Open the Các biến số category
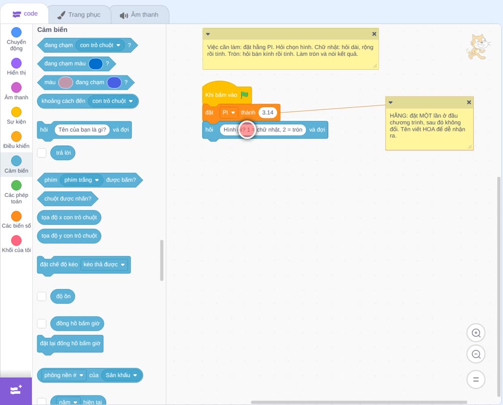The height and width of the screenshot is (405, 503). (17, 220)
